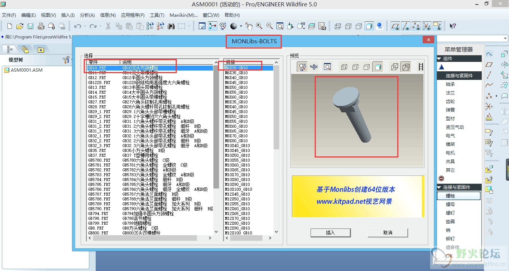Click the Undo arrow icon

tap(77, 26)
